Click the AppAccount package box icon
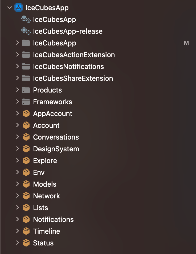This screenshot has height=254, width=196. [x=26, y=114]
